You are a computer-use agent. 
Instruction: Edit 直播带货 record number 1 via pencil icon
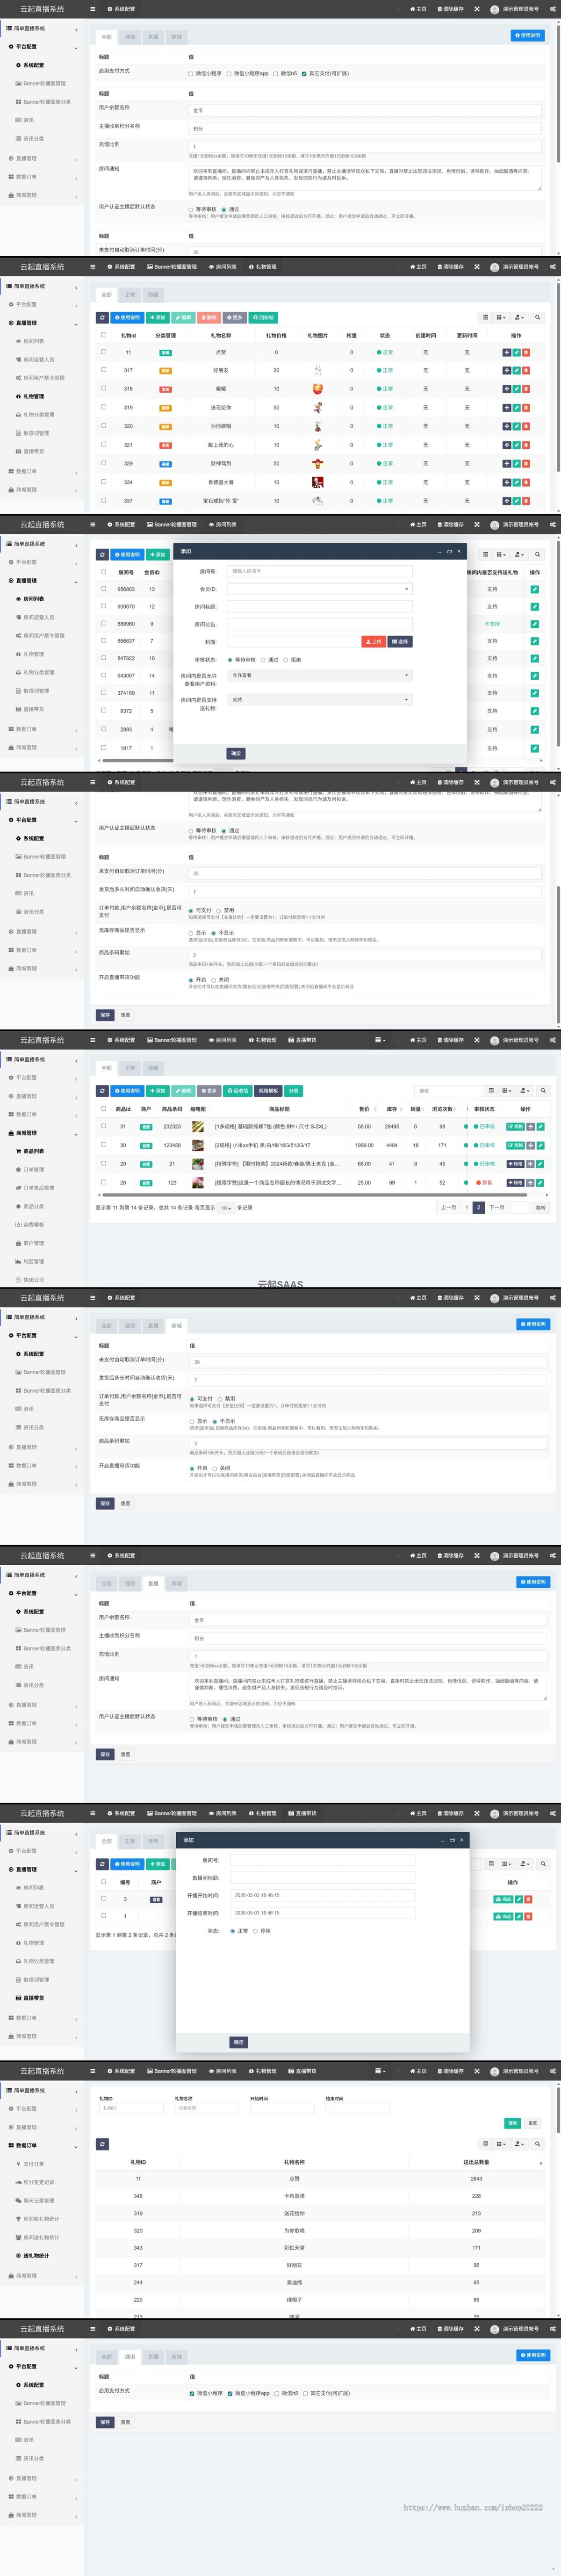pyautogui.click(x=519, y=1916)
